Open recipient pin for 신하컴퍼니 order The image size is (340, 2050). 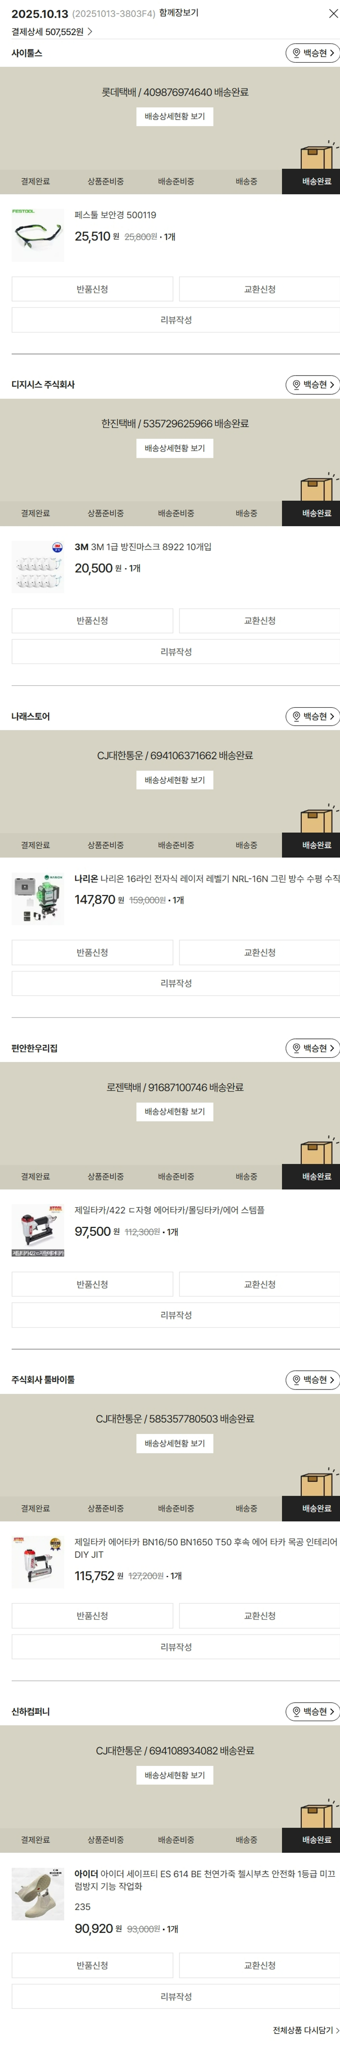pyautogui.click(x=313, y=1712)
